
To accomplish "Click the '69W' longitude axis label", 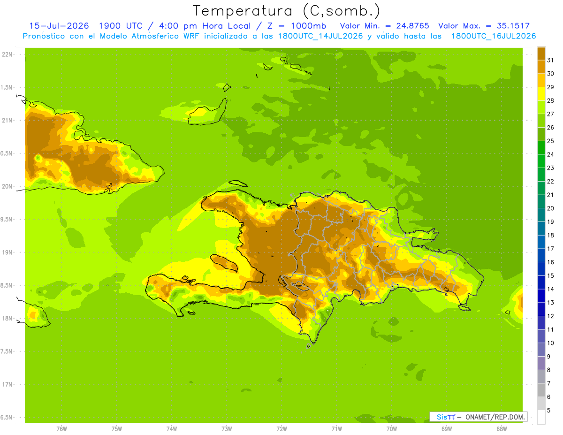I will (447, 429).
